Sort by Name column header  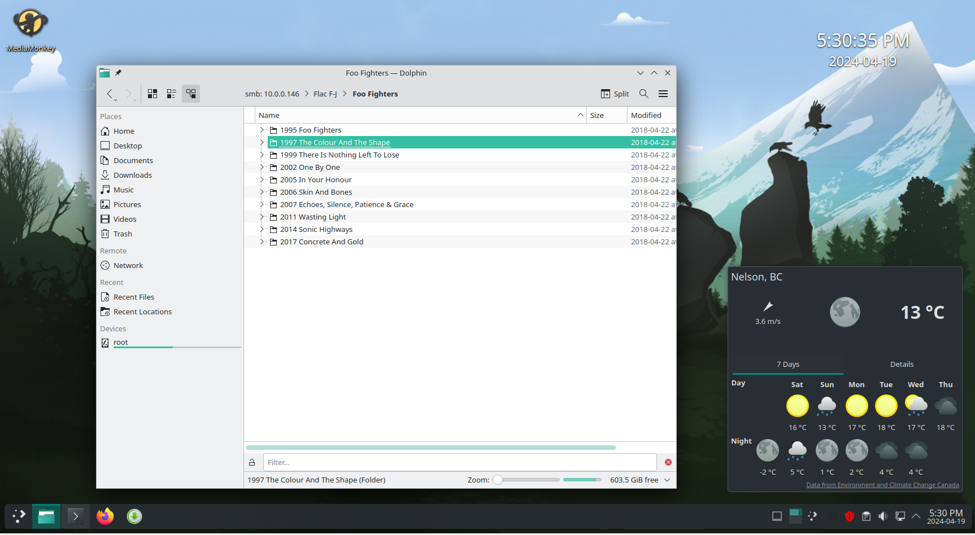(421, 115)
